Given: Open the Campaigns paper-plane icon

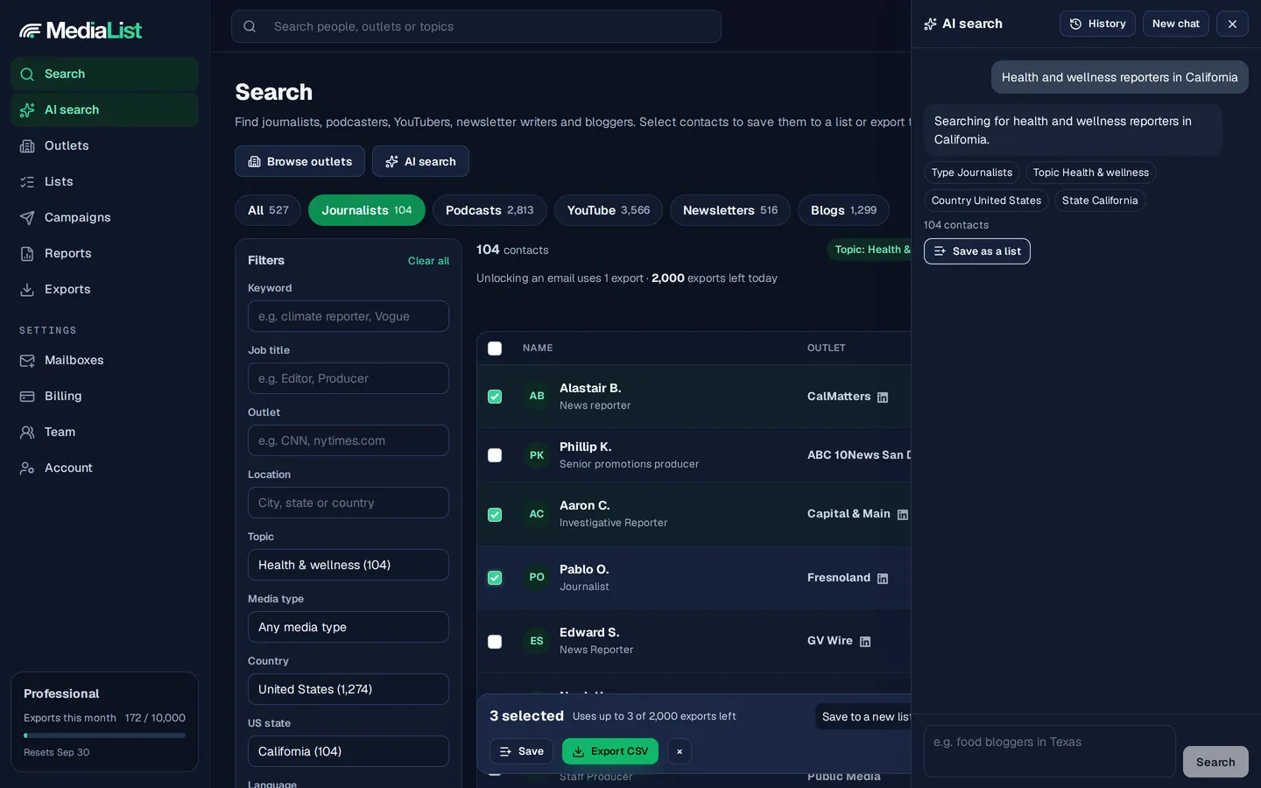Looking at the screenshot, I should point(27,218).
